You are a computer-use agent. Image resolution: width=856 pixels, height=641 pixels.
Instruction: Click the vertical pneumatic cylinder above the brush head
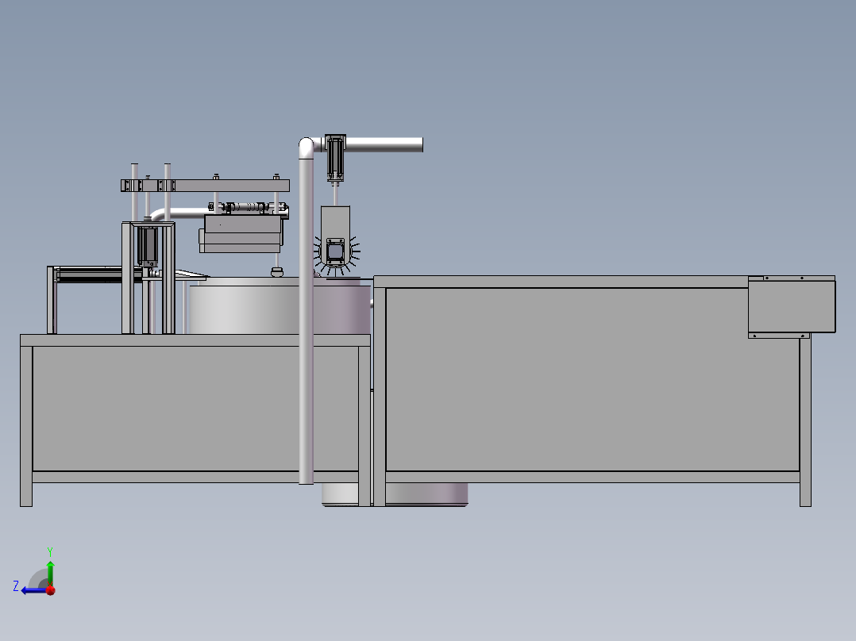pyautogui.click(x=334, y=157)
